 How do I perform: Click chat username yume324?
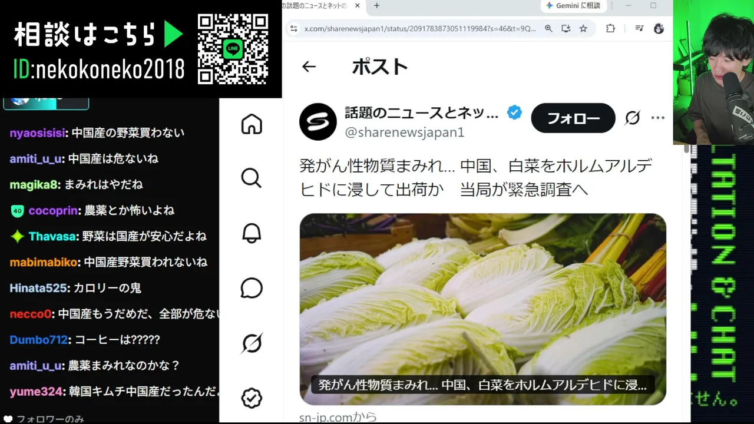[x=36, y=392]
